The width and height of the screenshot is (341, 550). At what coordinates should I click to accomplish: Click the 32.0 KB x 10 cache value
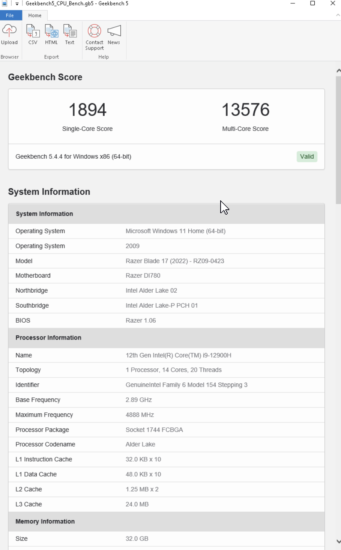(x=143, y=459)
